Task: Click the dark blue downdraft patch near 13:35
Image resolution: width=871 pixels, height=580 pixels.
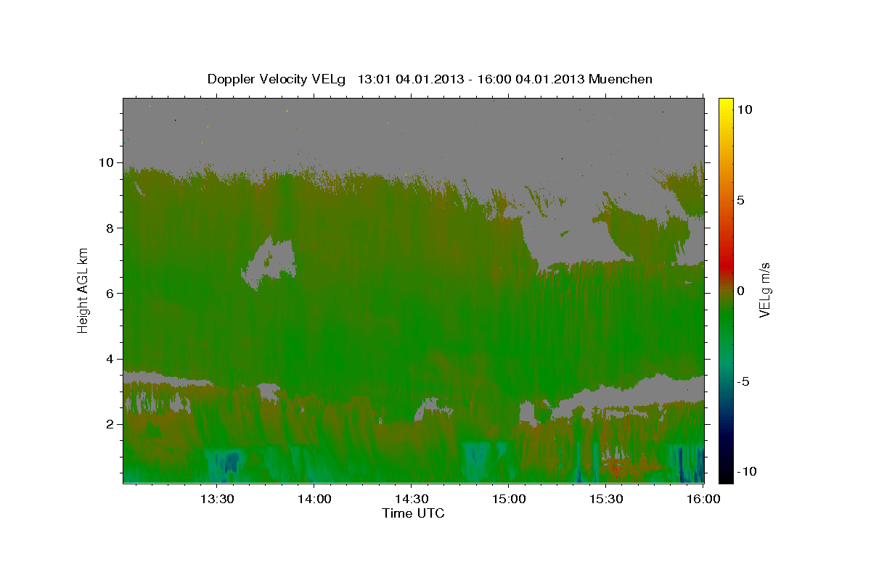Action: tap(230, 462)
